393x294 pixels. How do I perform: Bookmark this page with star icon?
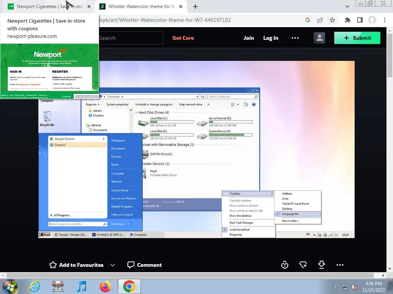[x=332, y=20]
